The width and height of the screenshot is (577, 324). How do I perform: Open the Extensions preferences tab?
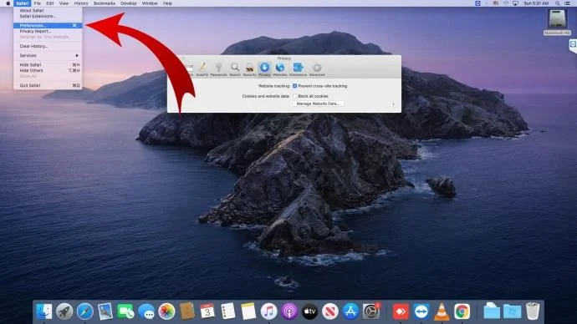point(298,69)
